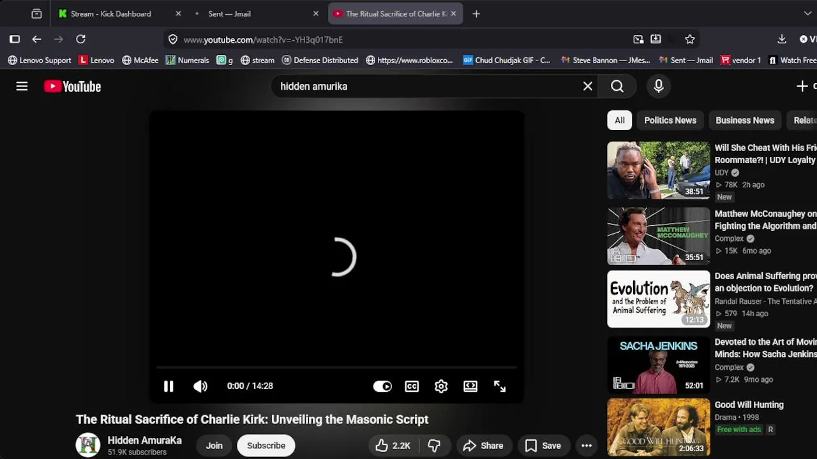Focus the browser address bar URL
The height and width of the screenshot is (459, 817).
click(x=263, y=40)
